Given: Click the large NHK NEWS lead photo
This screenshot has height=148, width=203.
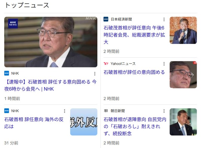Looking at the screenshot, I should pos(51,42).
